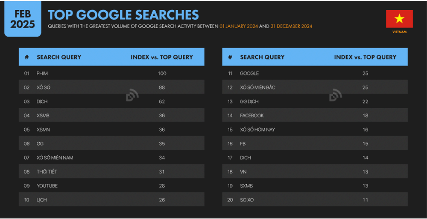Viewport: 427px width, 219px height.
Task: Click the index value 100 for PHIM
Action: pos(162,73)
